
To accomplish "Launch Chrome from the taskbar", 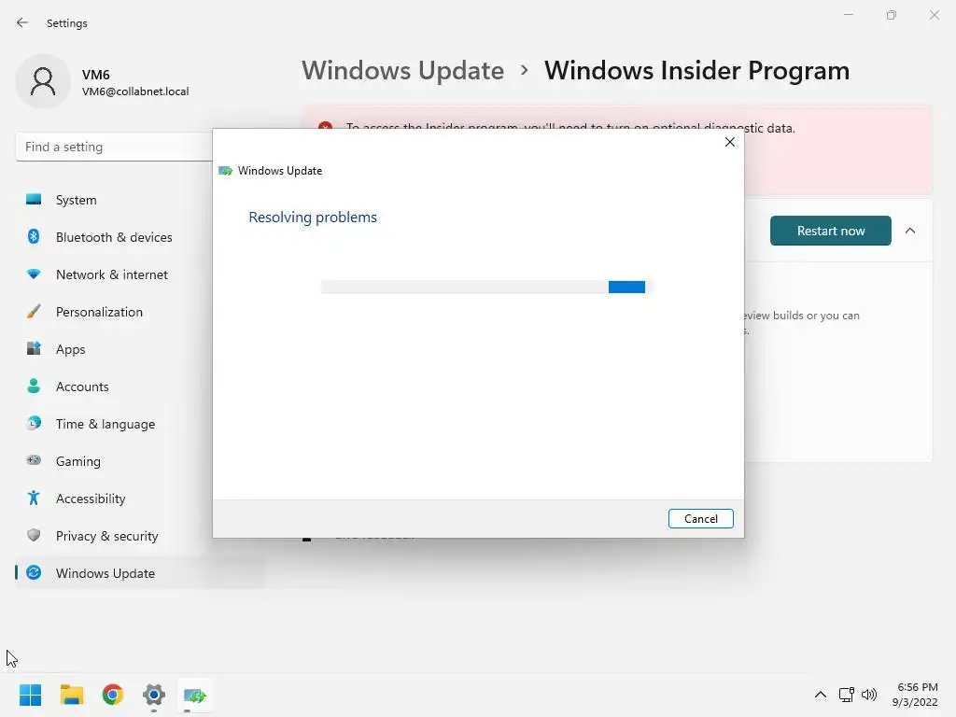I will pyautogui.click(x=113, y=695).
